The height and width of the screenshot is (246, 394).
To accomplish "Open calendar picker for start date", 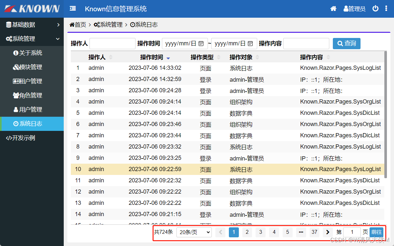I will [x=201, y=43].
